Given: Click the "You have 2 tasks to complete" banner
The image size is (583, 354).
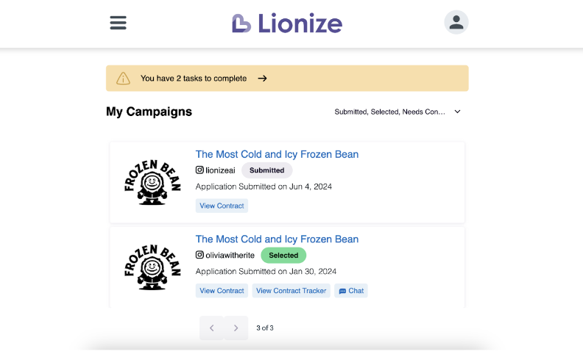Looking at the screenshot, I should click(x=194, y=79).
